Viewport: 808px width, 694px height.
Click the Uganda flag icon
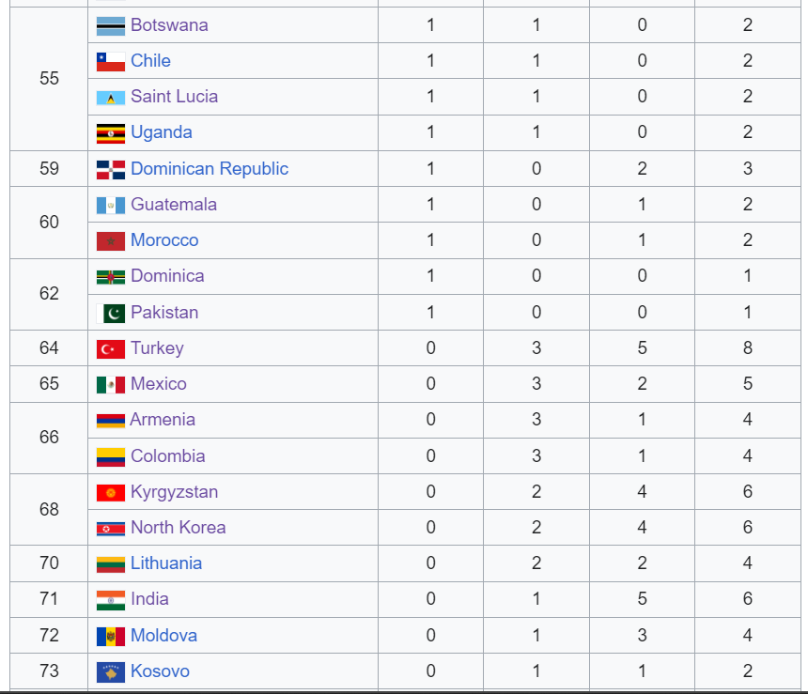tap(111, 133)
